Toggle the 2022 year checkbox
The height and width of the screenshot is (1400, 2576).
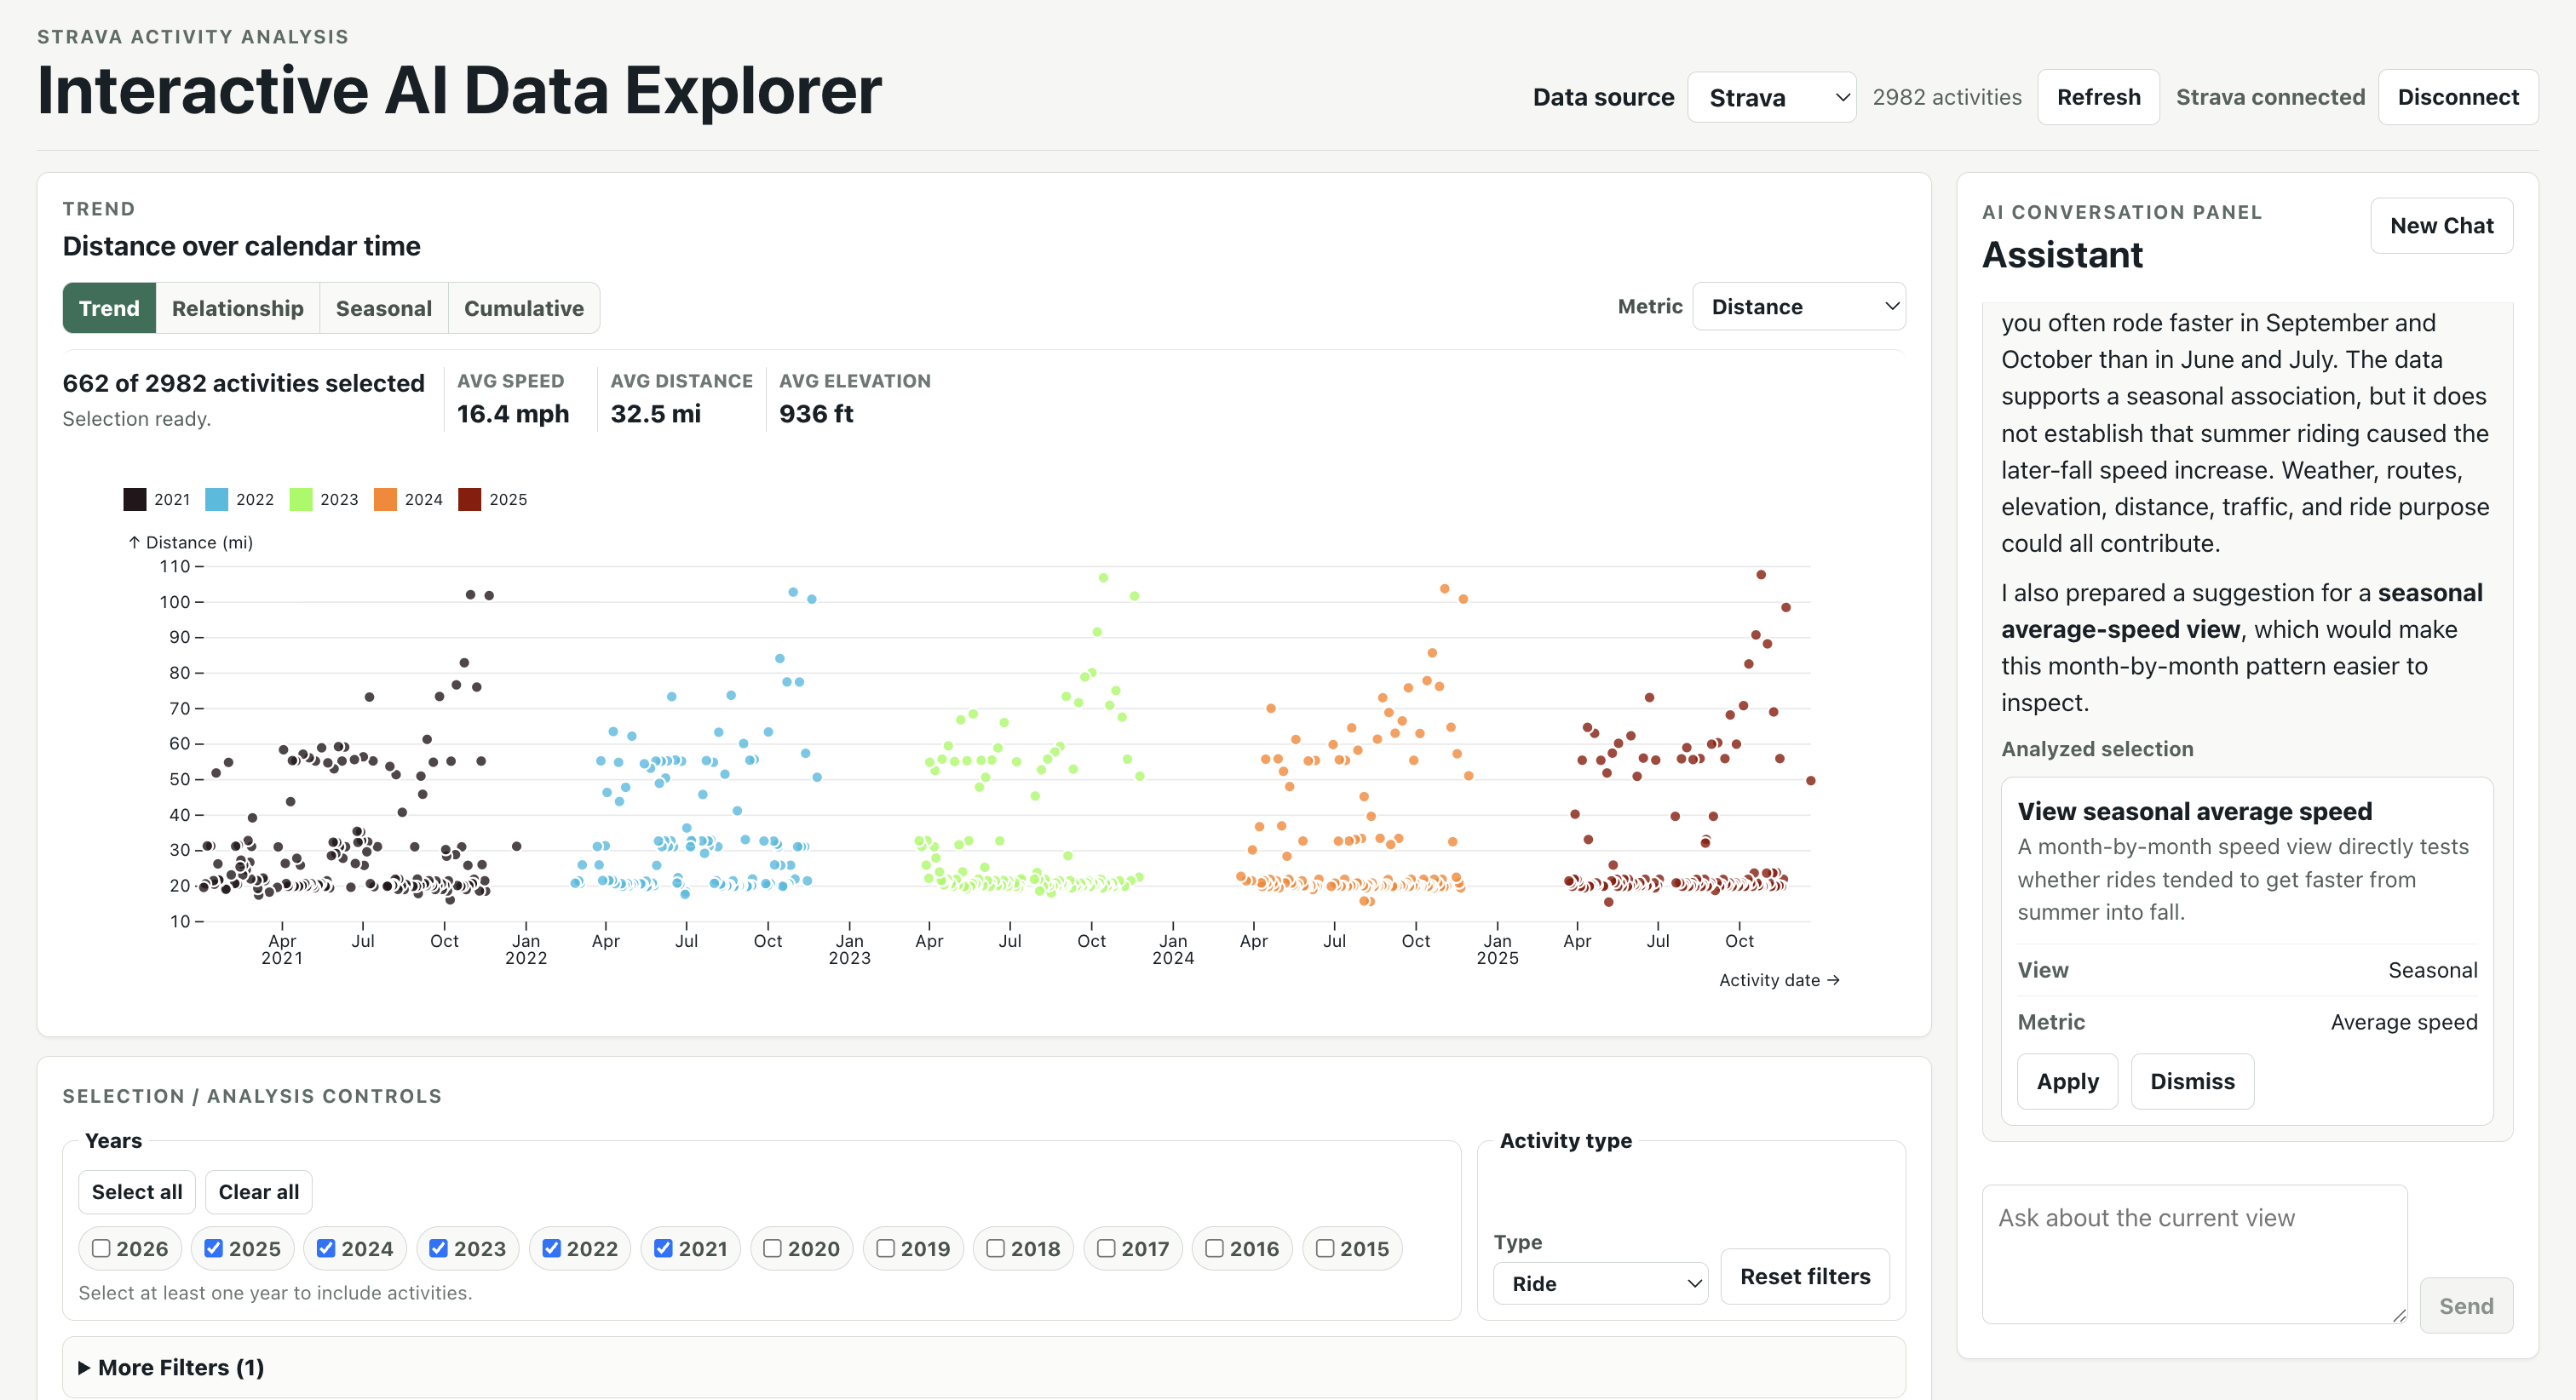(x=551, y=1248)
